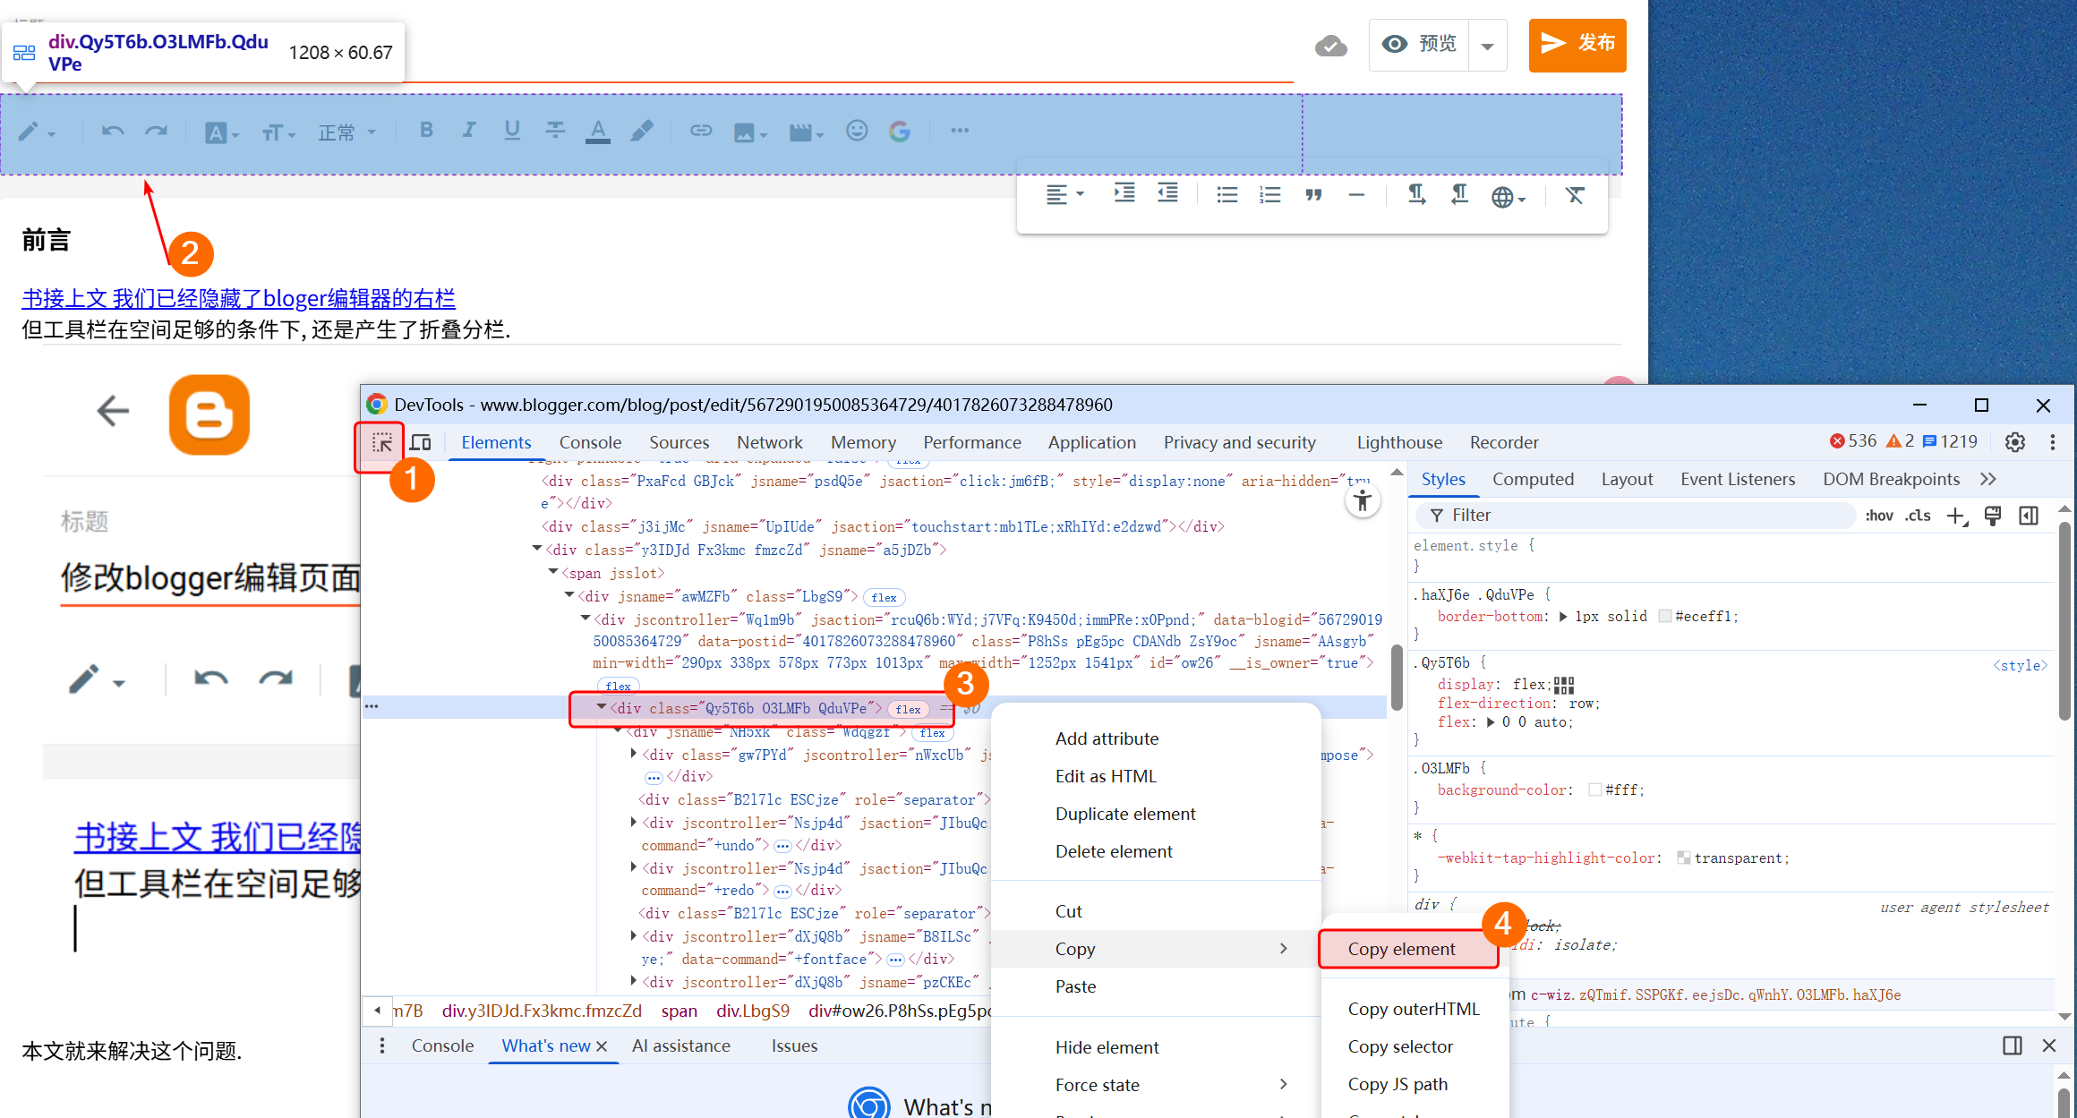Collapse the div Qy5T6b O3LMFb tree node

(602, 707)
